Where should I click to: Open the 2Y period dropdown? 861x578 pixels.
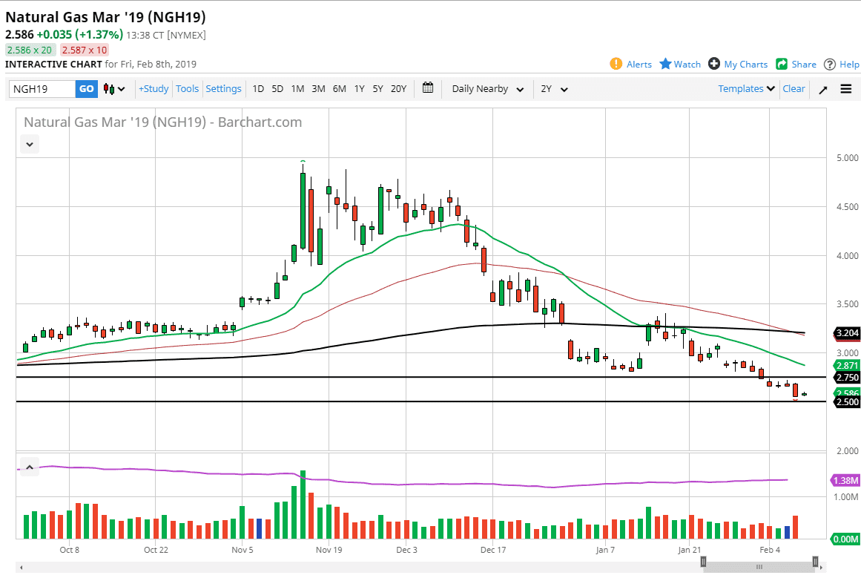pyautogui.click(x=554, y=89)
